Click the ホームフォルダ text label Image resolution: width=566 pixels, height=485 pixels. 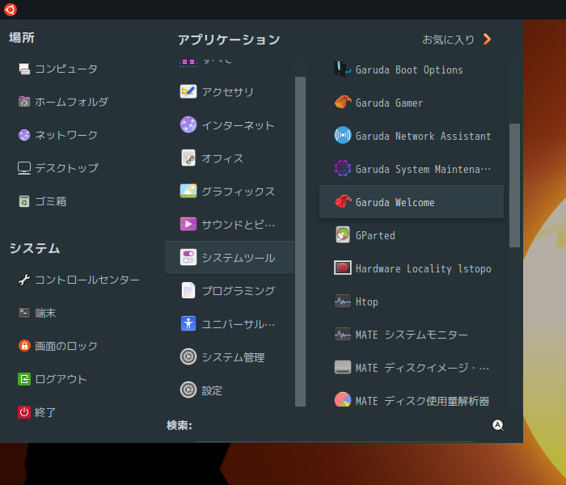tap(71, 102)
